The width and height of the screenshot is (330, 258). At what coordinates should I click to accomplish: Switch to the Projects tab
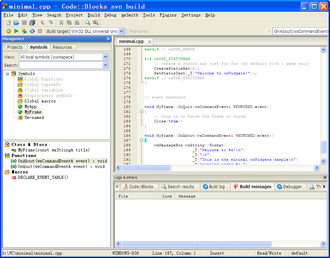tap(15, 47)
